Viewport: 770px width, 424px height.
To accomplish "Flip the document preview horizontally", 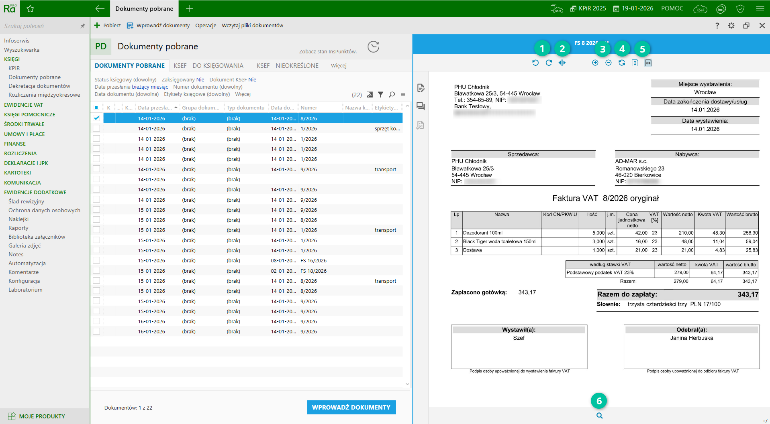I will click(x=562, y=63).
